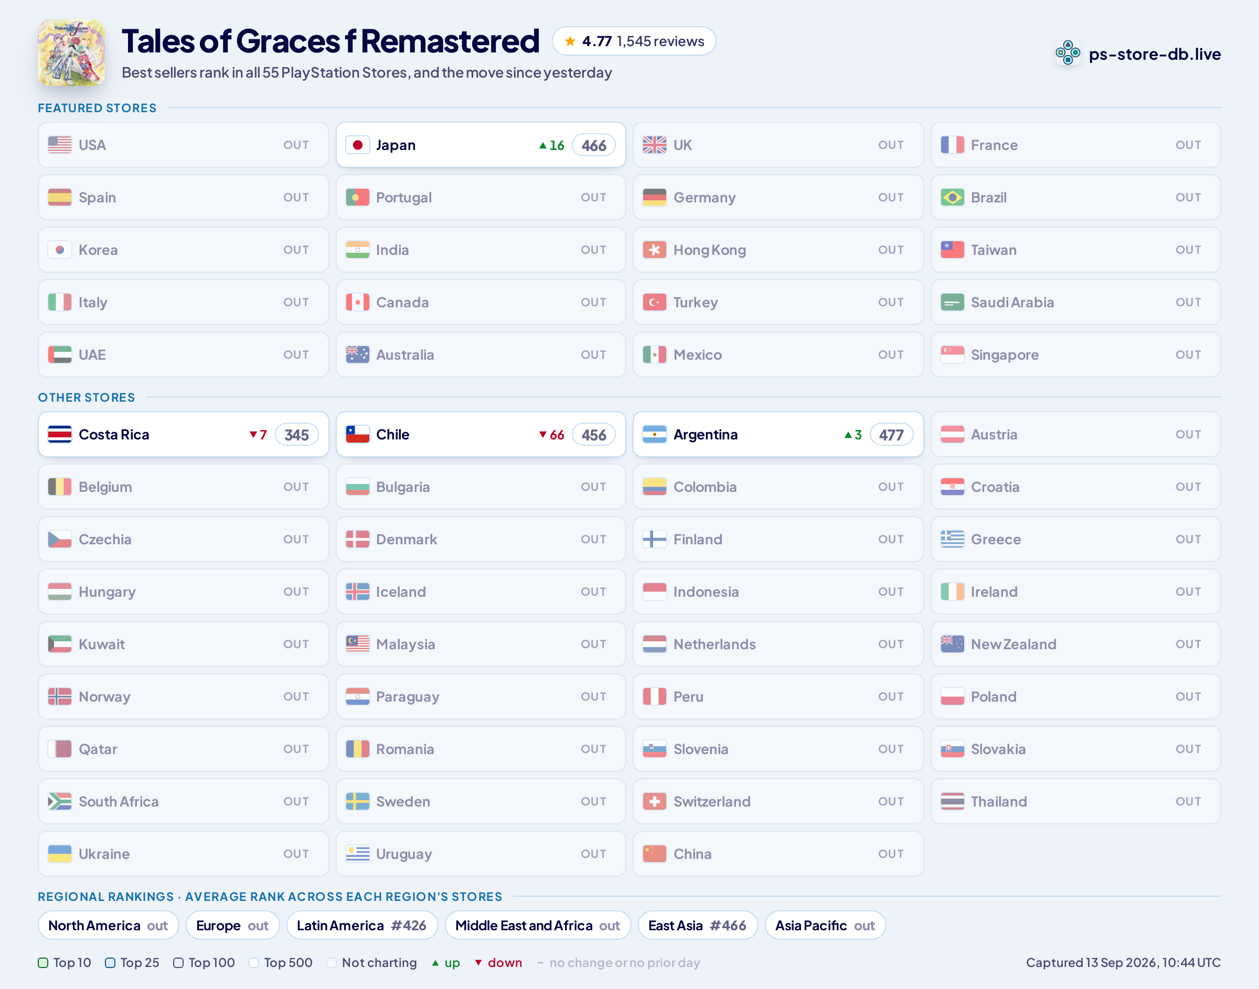Open the Tales of Graces cover thumbnail
1259x989 pixels.
[71, 52]
